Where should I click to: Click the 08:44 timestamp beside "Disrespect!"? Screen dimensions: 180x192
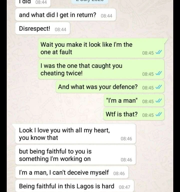[60, 30]
